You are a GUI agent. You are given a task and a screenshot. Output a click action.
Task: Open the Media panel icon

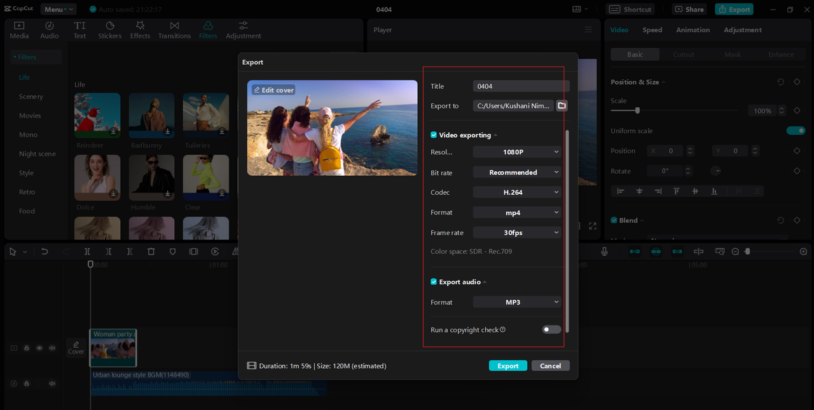click(19, 30)
